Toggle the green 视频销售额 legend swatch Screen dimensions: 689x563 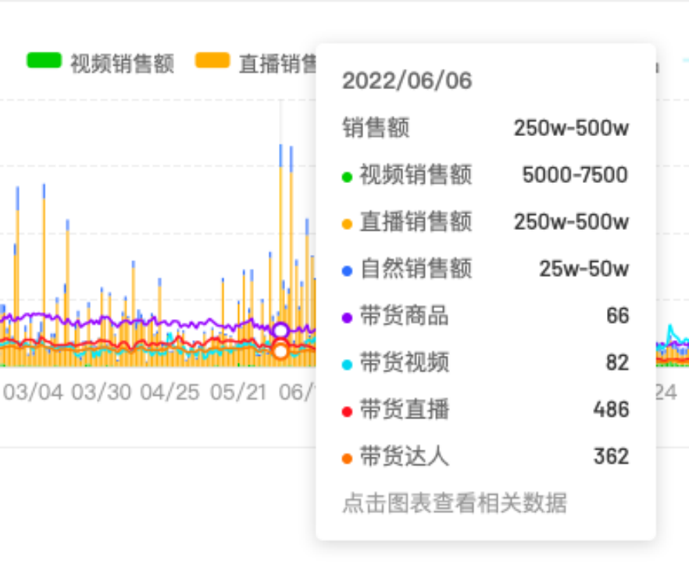click(44, 61)
